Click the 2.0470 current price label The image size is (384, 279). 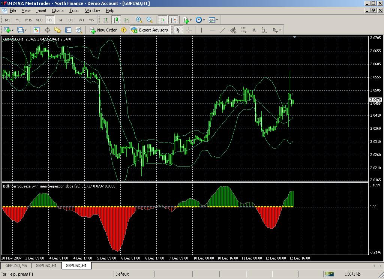point(375,99)
